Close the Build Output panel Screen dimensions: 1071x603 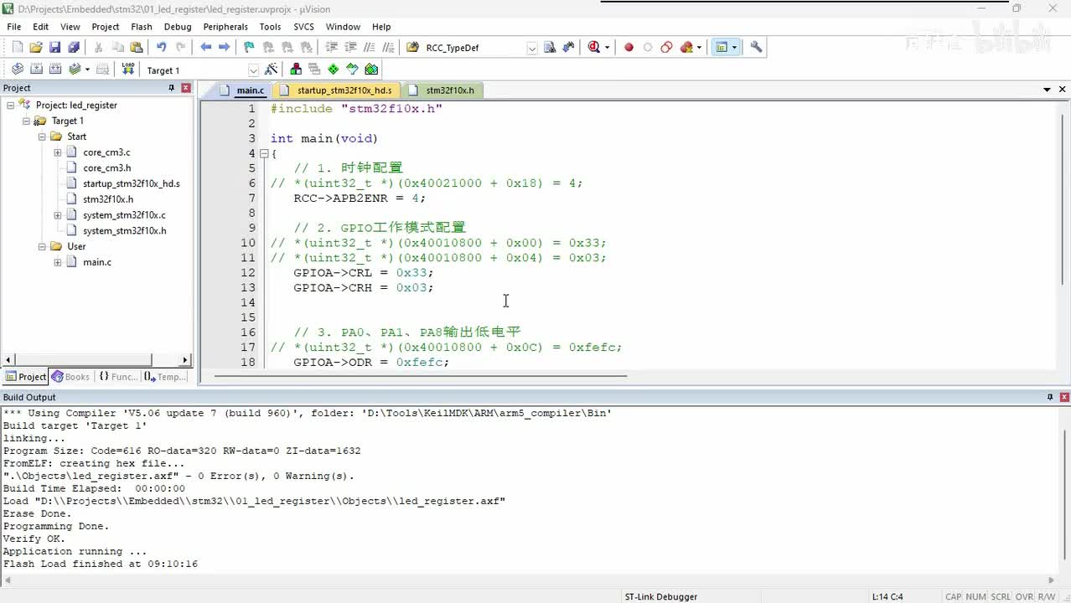1064,397
